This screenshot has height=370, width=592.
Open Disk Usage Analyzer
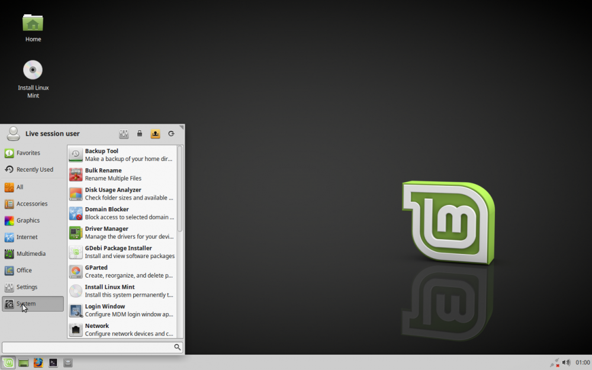click(x=122, y=194)
